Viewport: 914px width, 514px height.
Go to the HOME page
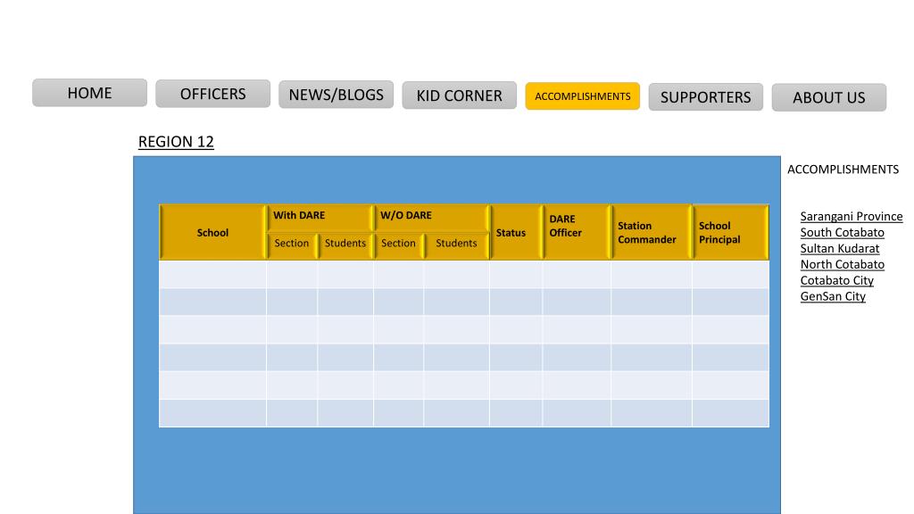tap(90, 93)
